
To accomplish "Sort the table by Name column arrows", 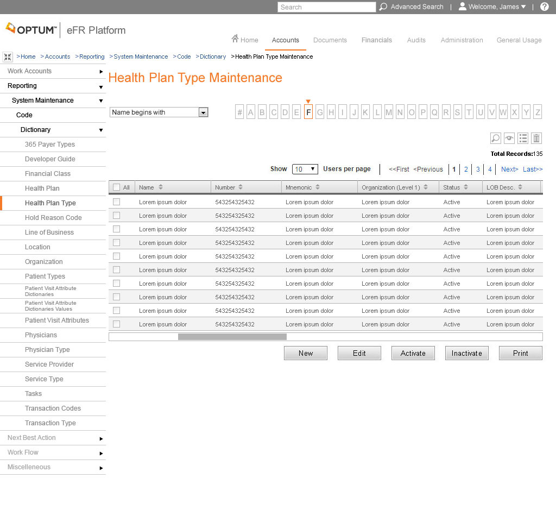I will click(x=161, y=187).
